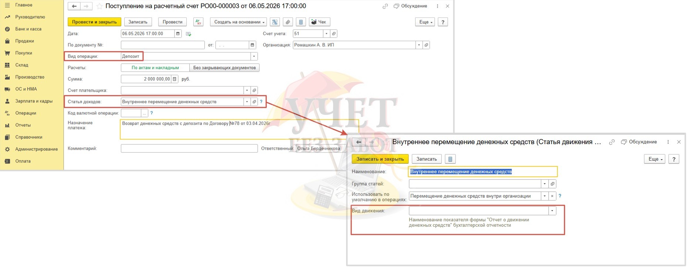Click the list icon left of Чек

click(301, 22)
